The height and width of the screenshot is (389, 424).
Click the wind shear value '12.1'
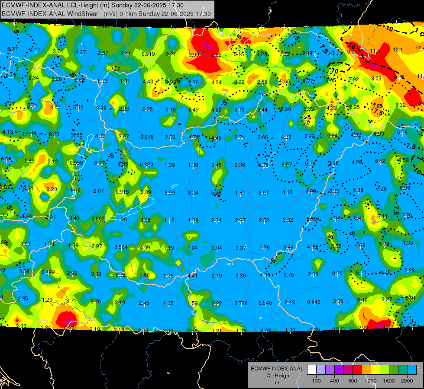pyautogui.click(x=398, y=50)
